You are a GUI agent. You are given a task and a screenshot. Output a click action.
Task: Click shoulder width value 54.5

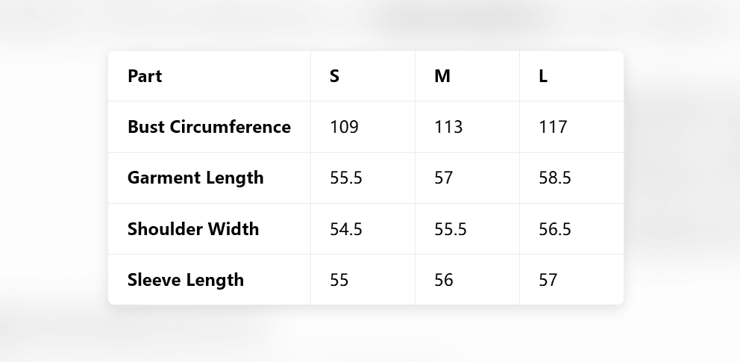point(346,228)
